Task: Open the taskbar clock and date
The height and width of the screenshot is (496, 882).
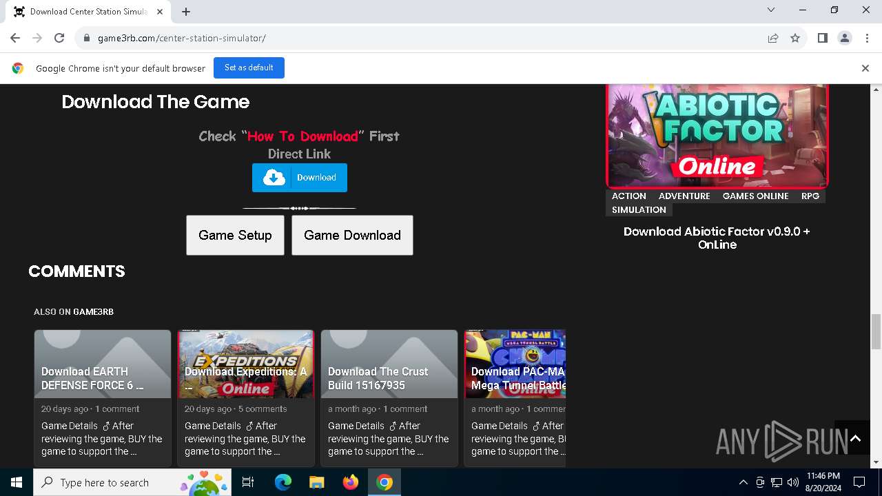Action: pos(823,482)
